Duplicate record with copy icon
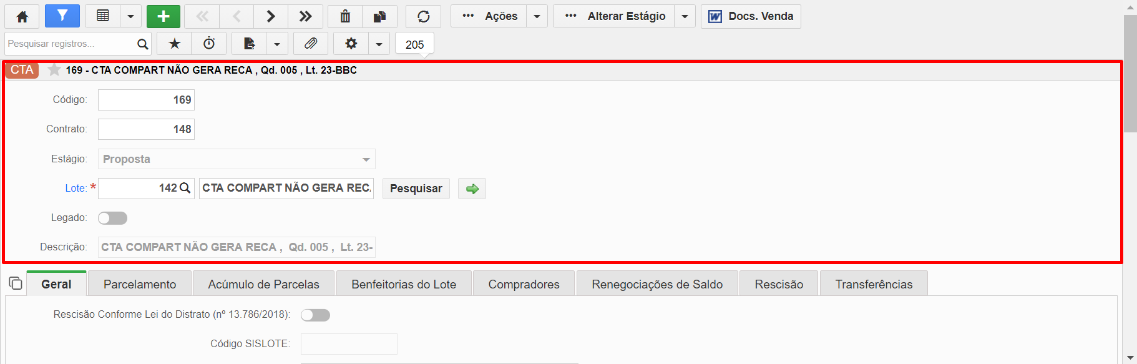The image size is (1137, 364). tap(379, 16)
